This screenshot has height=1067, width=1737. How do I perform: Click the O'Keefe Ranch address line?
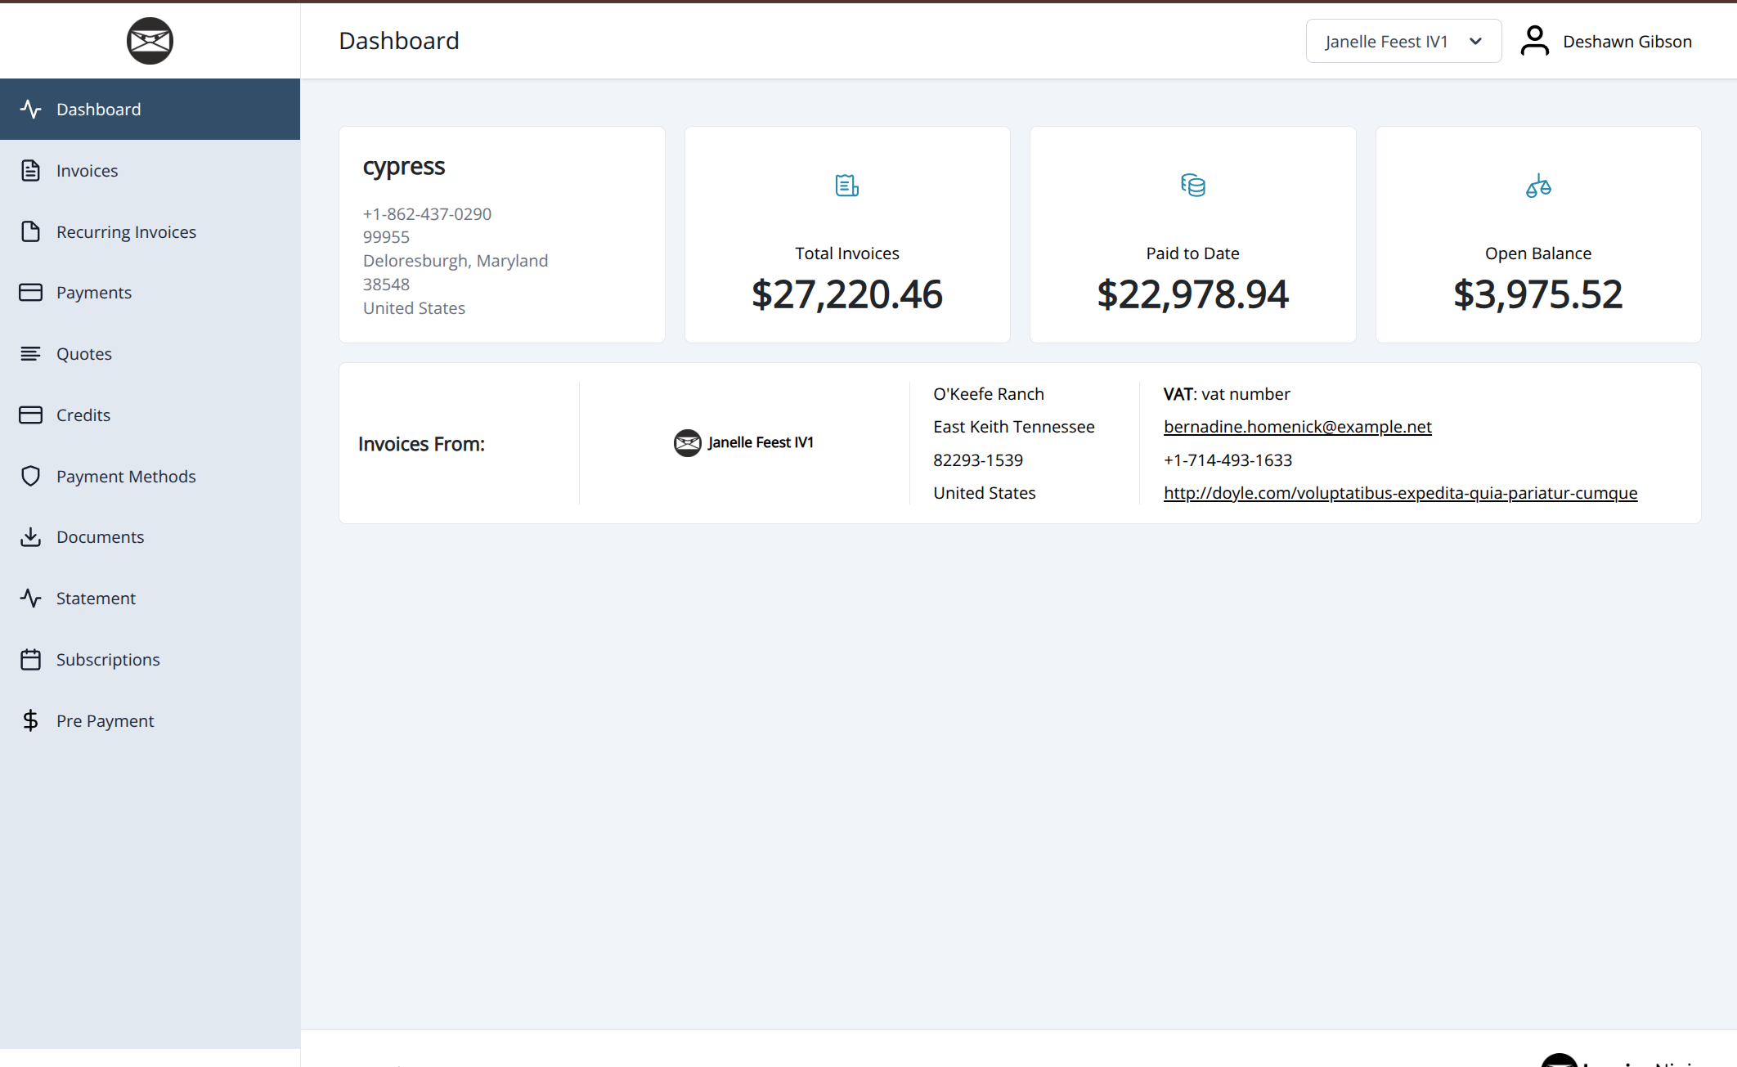(x=989, y=394)
